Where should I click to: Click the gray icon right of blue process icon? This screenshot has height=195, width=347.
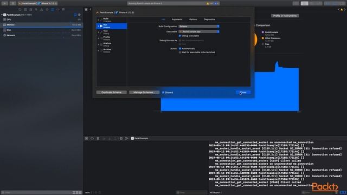(x=79, y=15)
